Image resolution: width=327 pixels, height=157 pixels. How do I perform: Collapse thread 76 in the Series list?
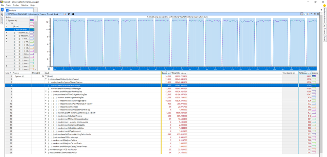tap(7, 23)
